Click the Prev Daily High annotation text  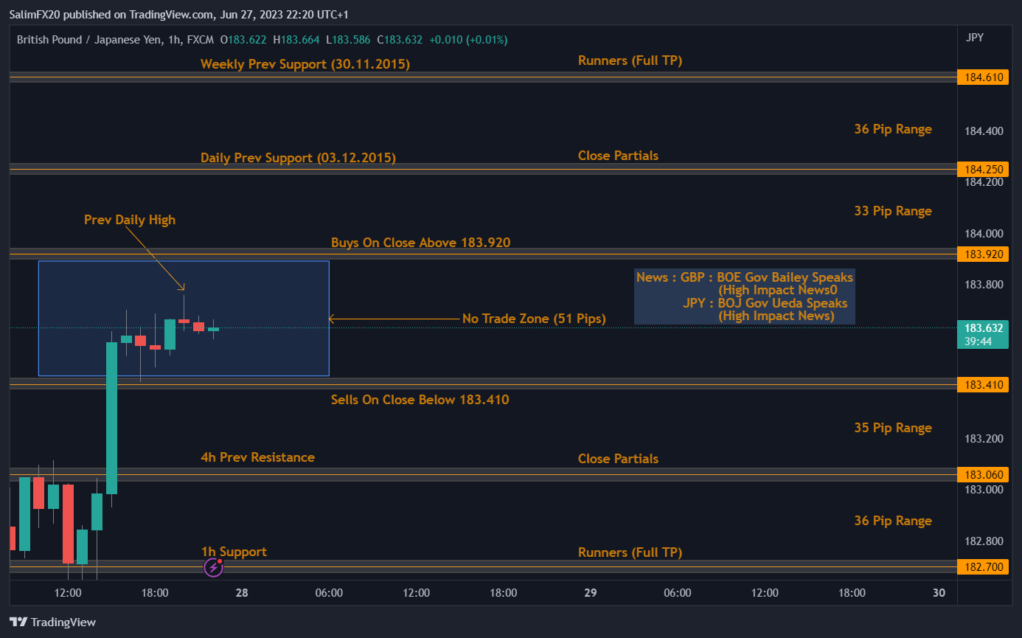(130, 220)
